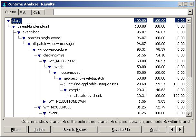The image size is (196, 137).
Task: Collapse the event-loop branch
Action: [19, 32]
